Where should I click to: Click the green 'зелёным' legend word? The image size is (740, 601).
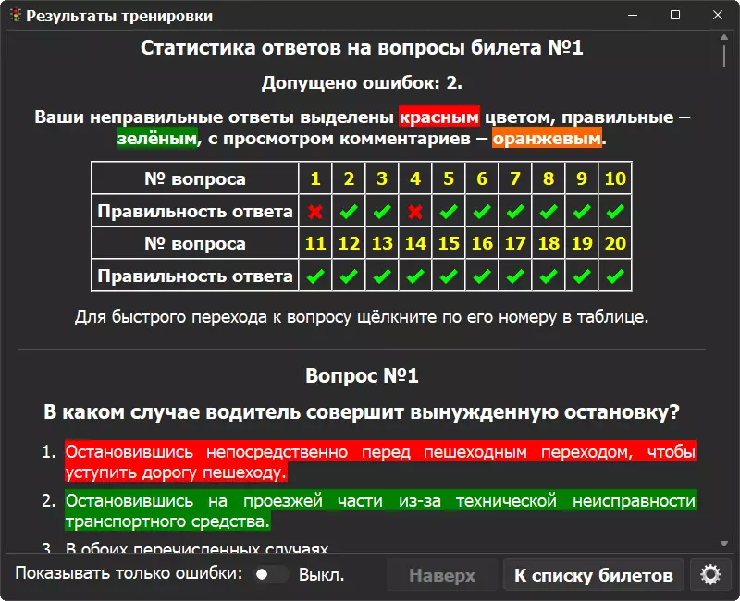point(157,138)
